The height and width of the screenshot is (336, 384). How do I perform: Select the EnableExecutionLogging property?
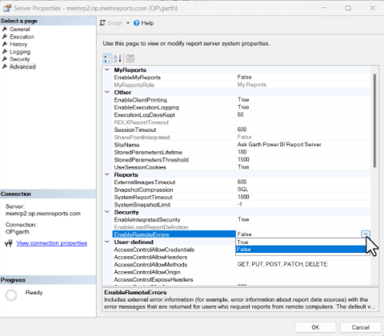(146, 107)
